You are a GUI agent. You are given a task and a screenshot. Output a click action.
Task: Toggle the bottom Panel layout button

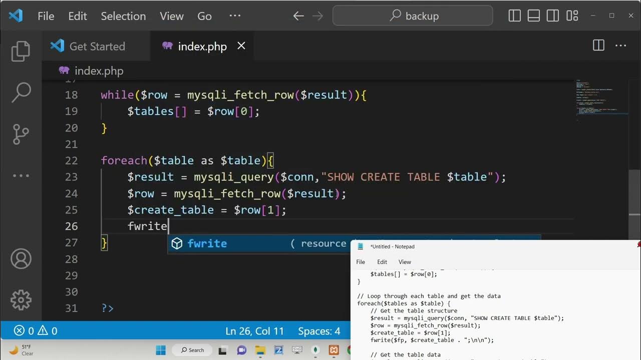(534, 16)
